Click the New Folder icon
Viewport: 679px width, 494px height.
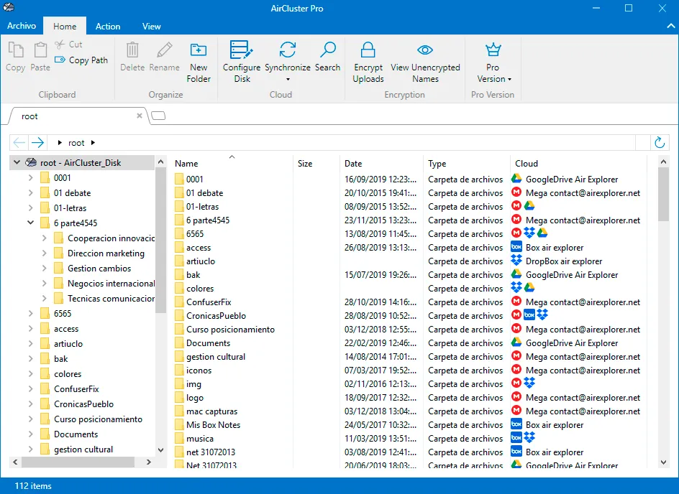pyautogui.click(x=199, y=50)
